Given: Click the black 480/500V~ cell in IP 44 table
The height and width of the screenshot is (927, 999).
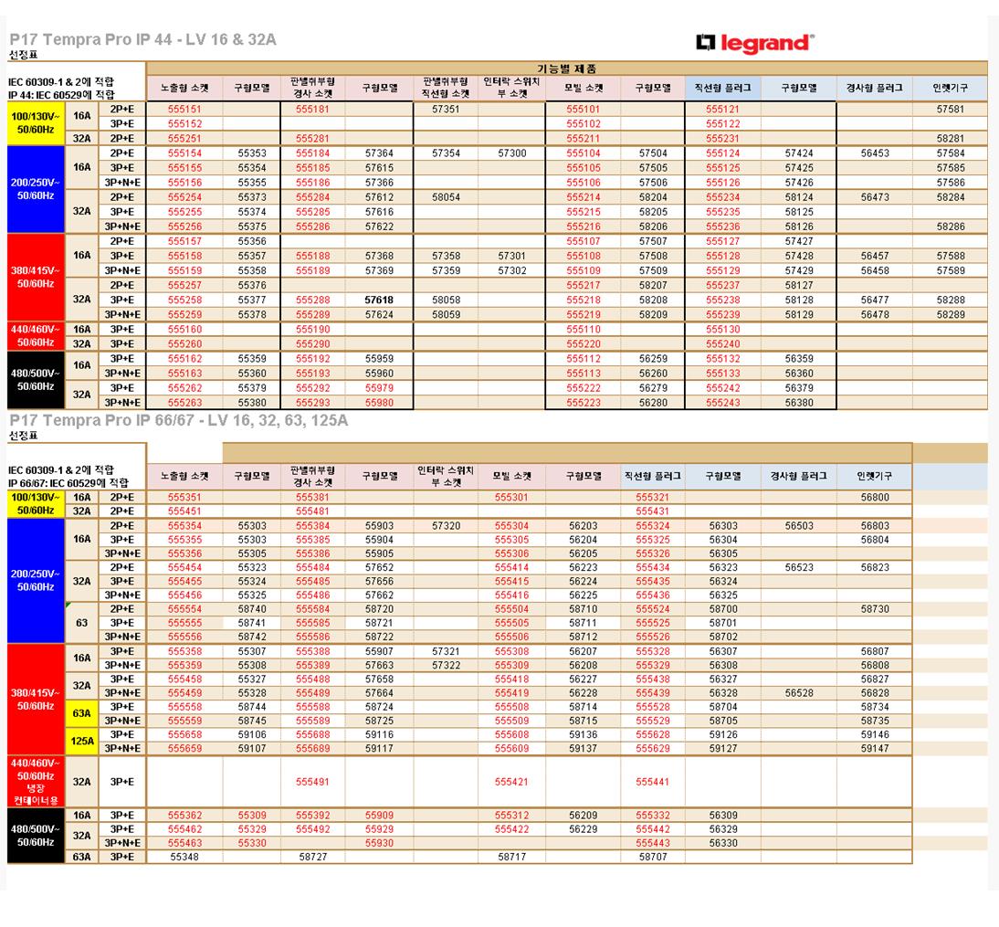Looking at the screenshot, I should [35, 380].
